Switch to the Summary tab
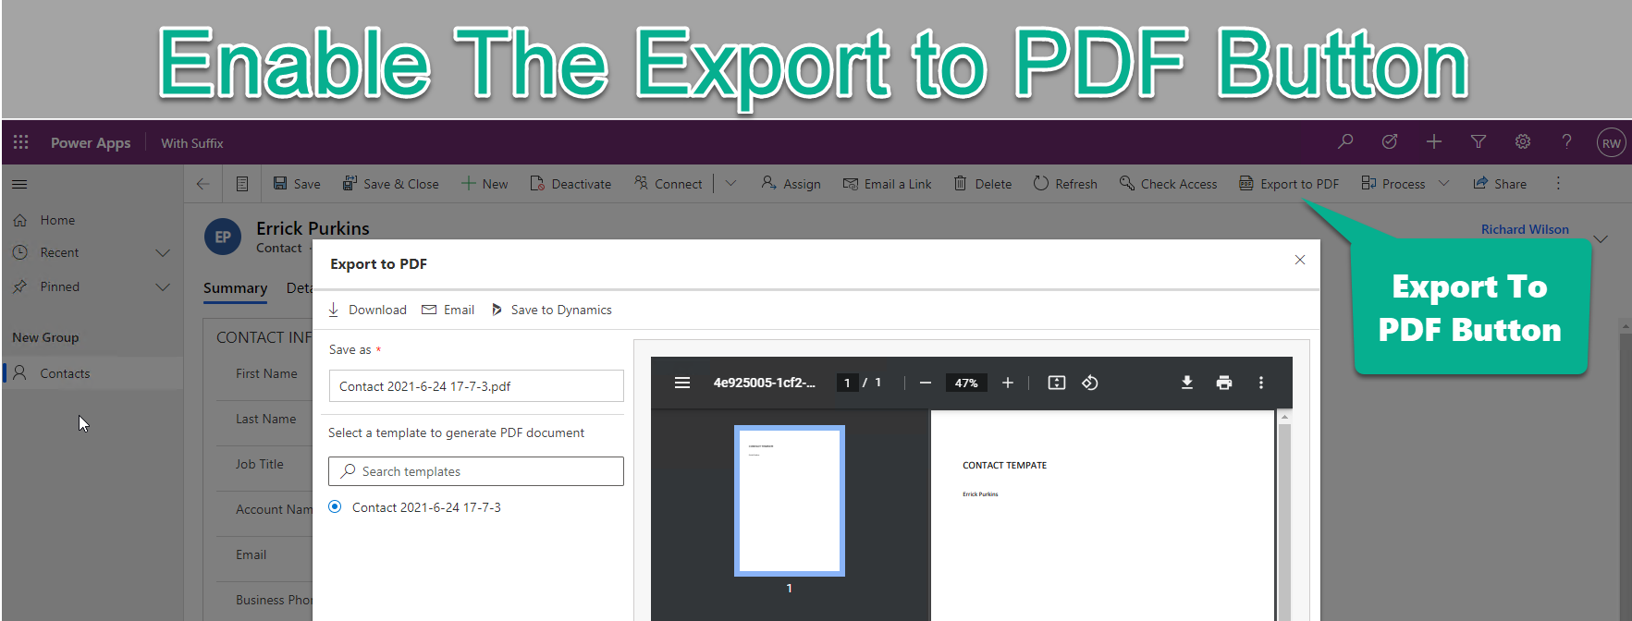The height and width of the screenshot is (621, 1632). (235, 288)
